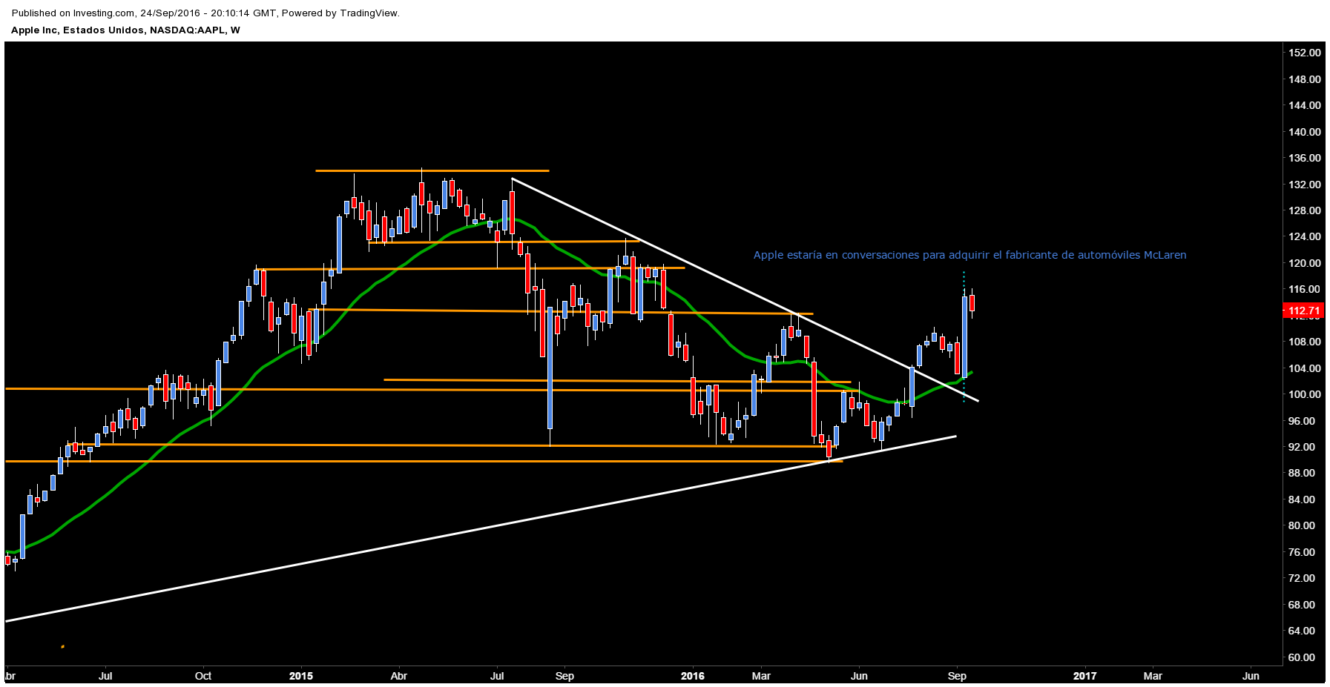This screenshot has height=687, width=1330.
Task: Click the Apr label on the time axis
Action: point(399,676)
